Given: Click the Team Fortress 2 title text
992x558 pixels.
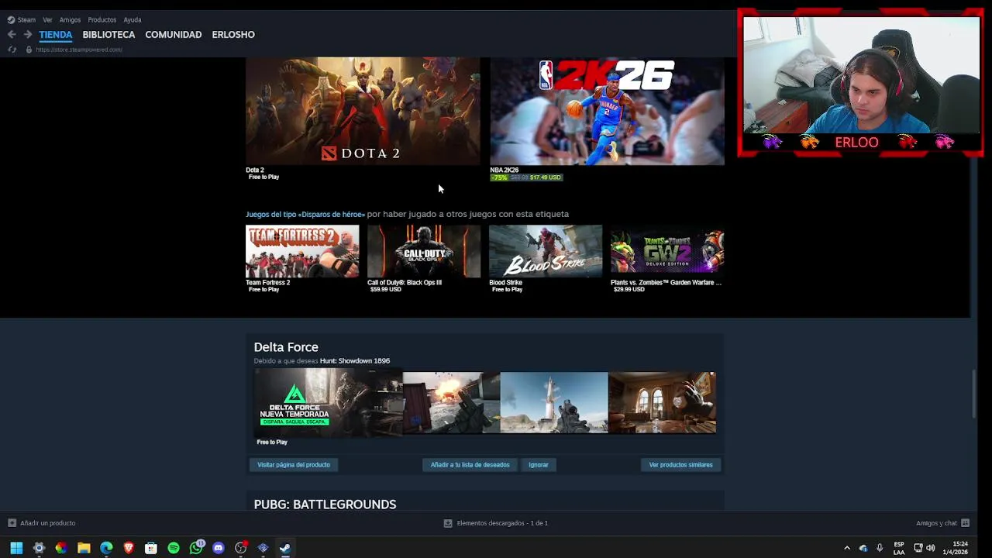Looking at the screenshot, I should click(268, 283).
